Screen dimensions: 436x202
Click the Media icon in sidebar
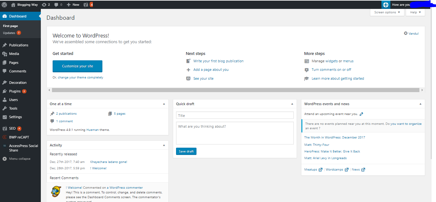point(4,54)
